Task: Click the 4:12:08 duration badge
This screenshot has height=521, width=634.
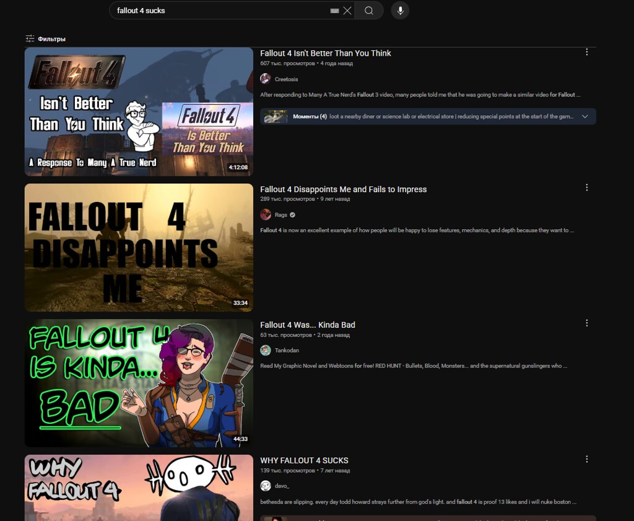Action: pyautogui.click(x=238, y=167)
